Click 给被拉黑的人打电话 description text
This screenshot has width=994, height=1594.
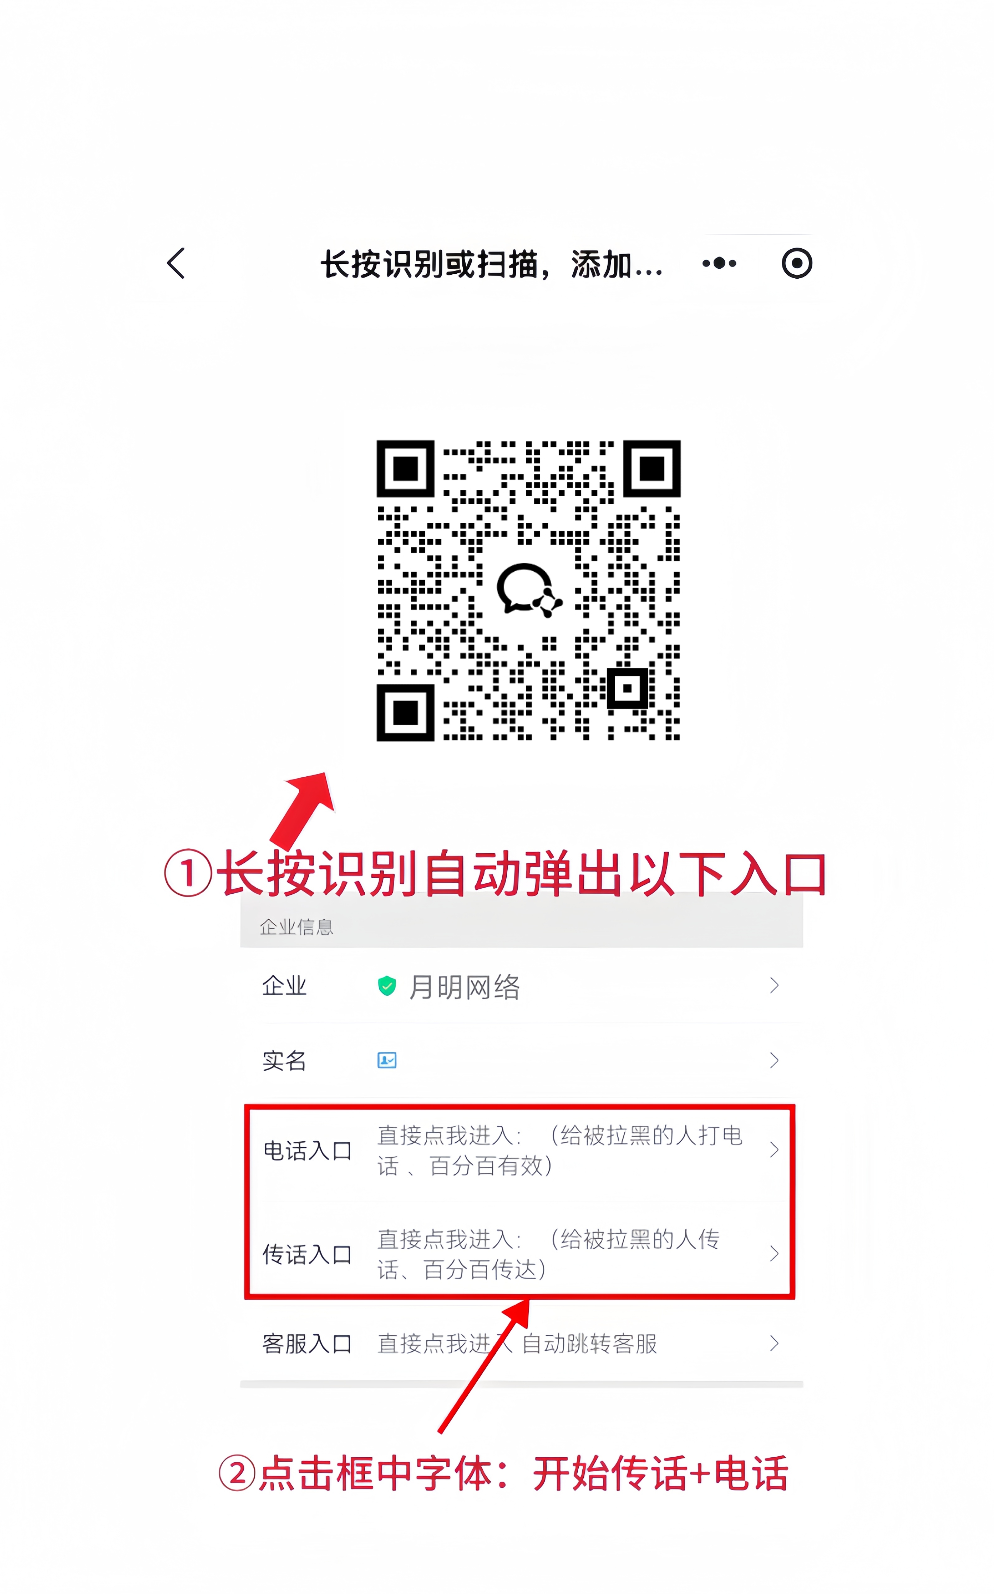pyautogui.click(x=560, y=1150)
